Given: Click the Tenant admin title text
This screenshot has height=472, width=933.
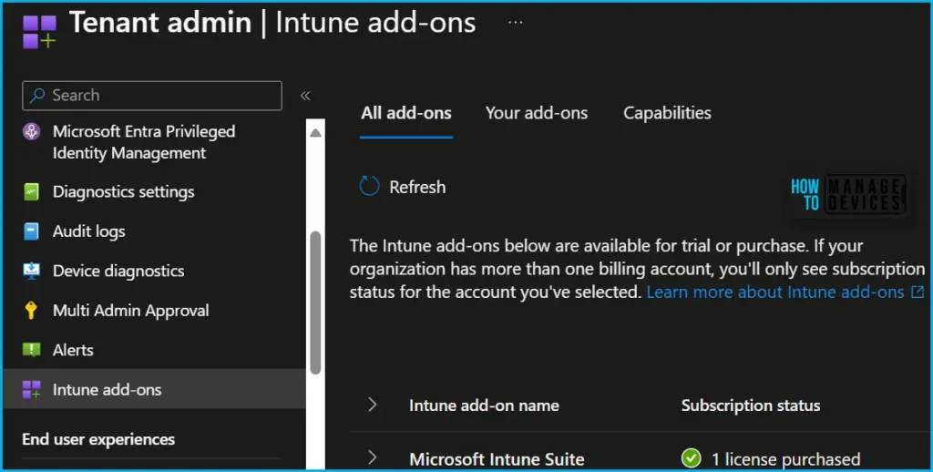Looking at the screenshot, I should point(160,23).
